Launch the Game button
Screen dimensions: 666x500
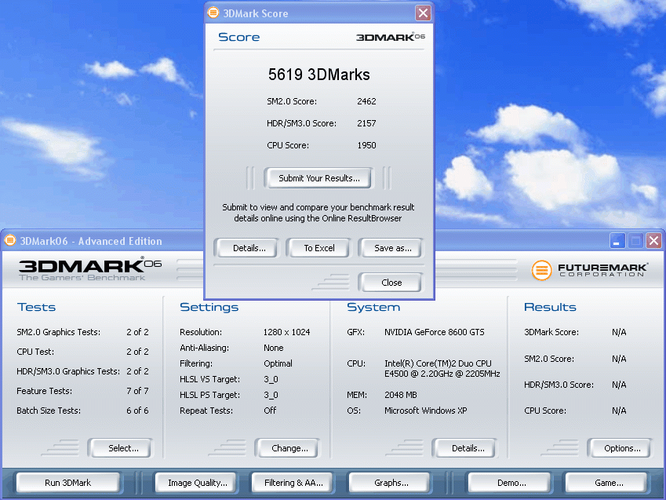click(x=607, y=483)
